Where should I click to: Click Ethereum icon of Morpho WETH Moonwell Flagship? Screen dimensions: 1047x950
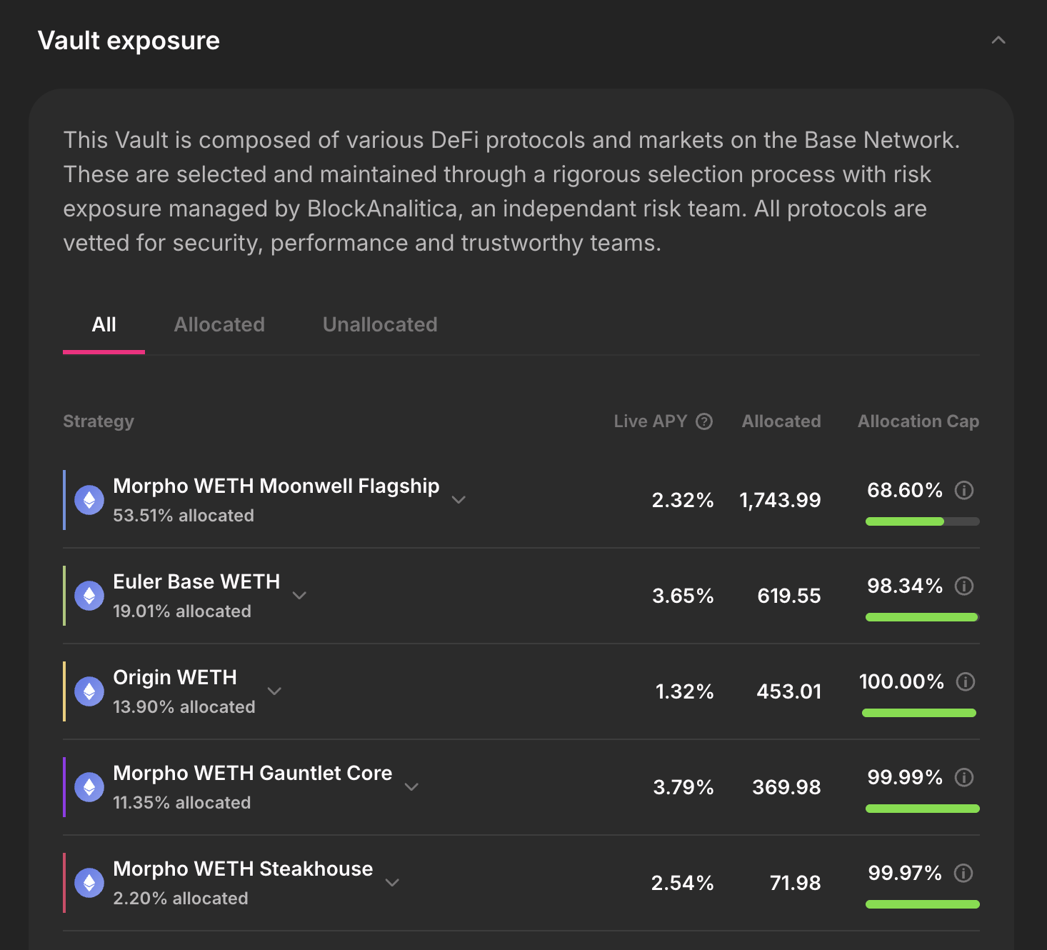pyautogui.click(x=89, y=500)
